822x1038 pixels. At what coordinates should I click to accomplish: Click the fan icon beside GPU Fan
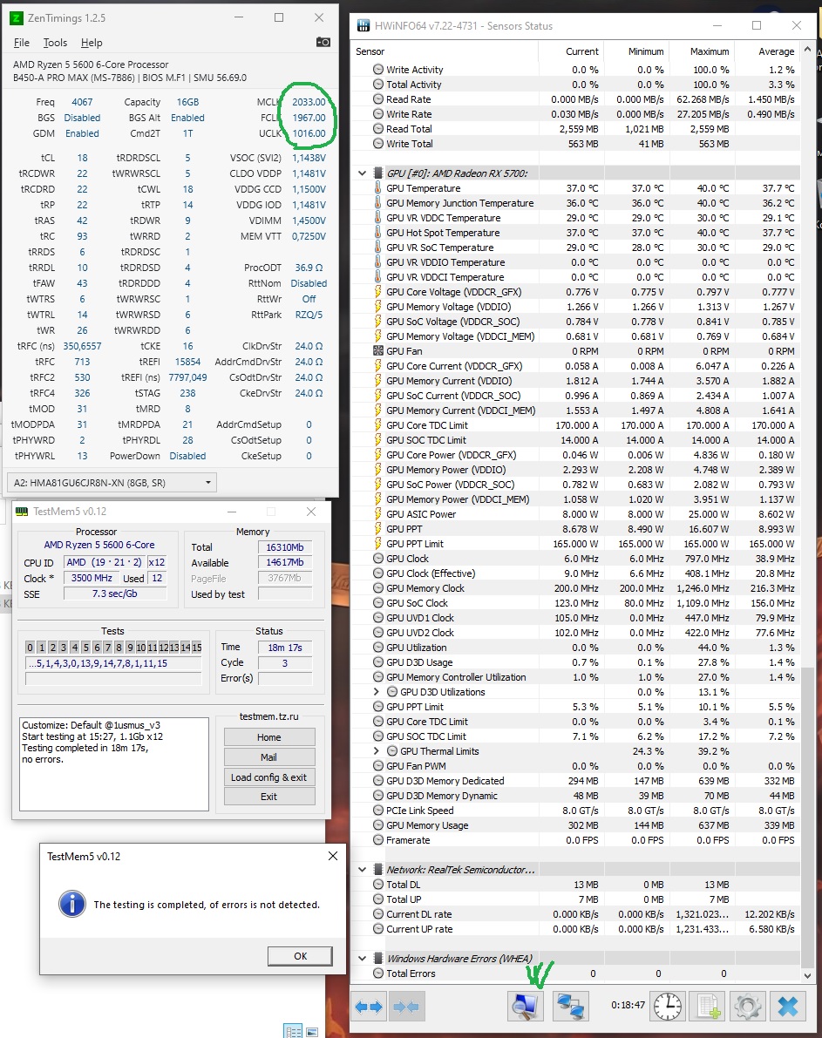(x=378, y=351)
